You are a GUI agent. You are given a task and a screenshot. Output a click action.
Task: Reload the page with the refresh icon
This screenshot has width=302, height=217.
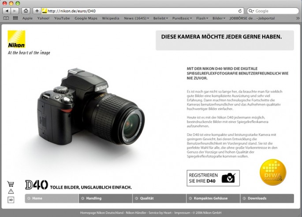point(240,11)
